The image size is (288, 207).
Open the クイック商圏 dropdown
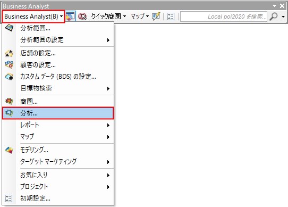(108, 16)
